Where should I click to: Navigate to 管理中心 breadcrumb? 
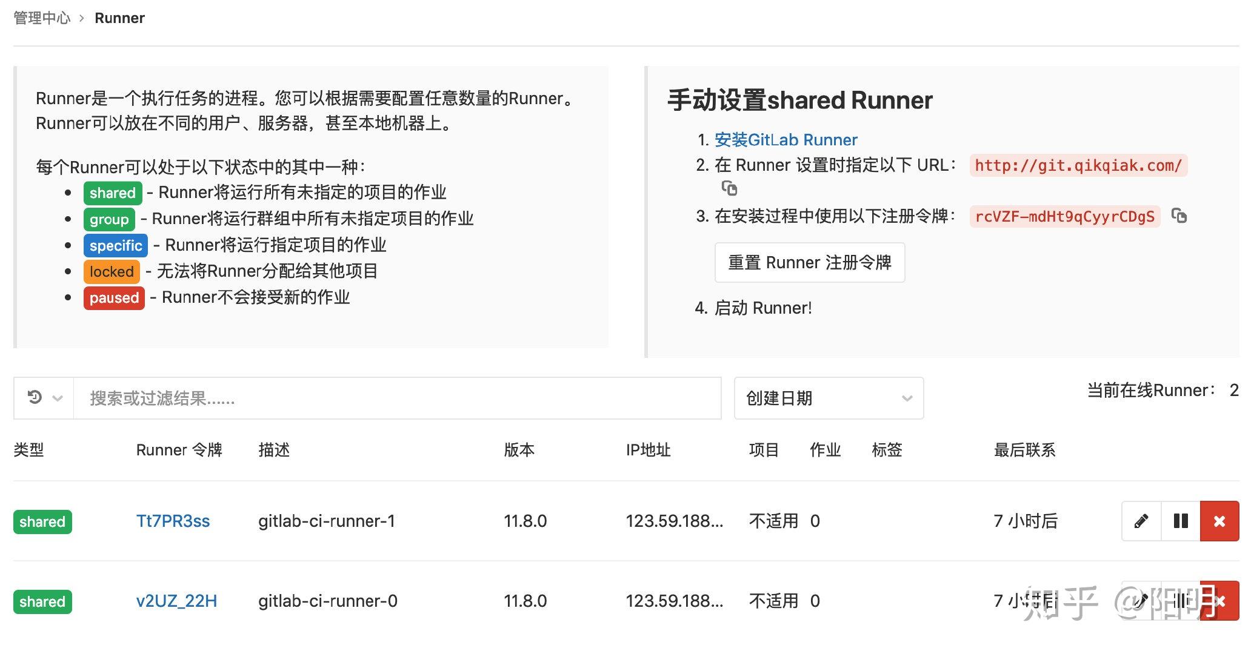pos(40,18)
